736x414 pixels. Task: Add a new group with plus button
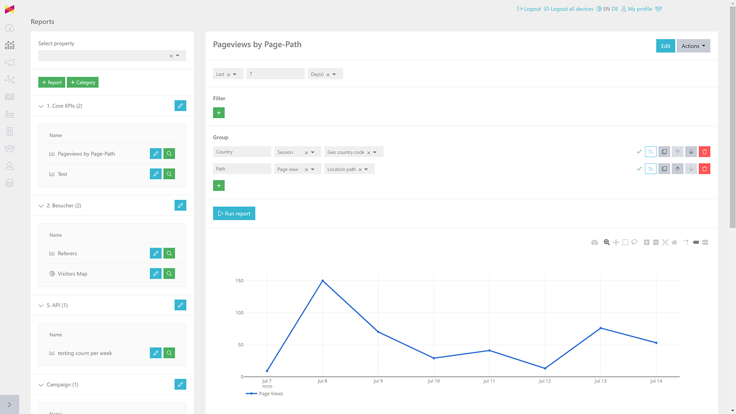point(219,185)
